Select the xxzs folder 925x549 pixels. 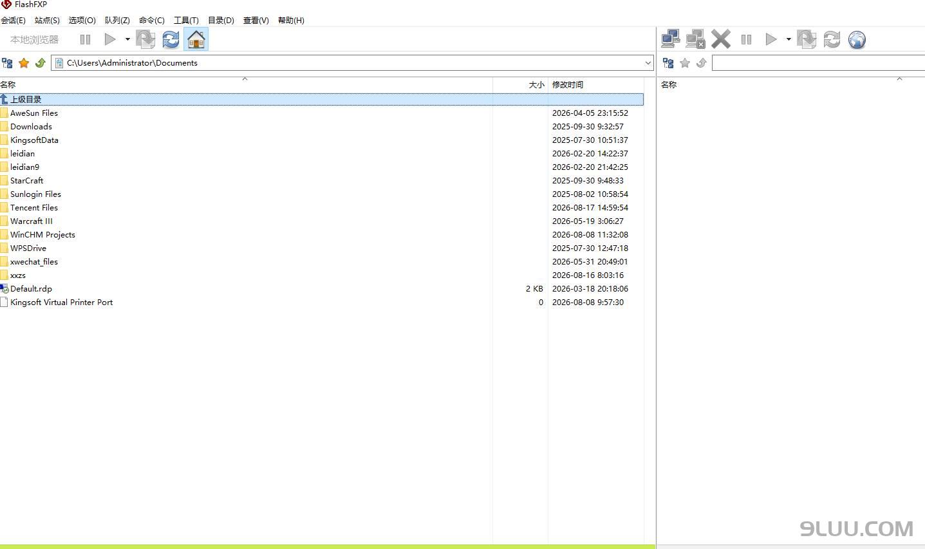tap(322, 275)
